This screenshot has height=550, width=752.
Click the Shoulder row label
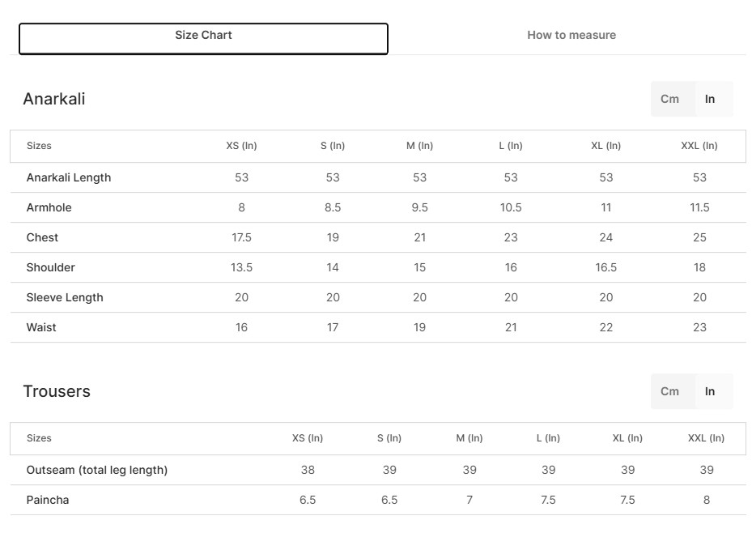click(51, 267)
